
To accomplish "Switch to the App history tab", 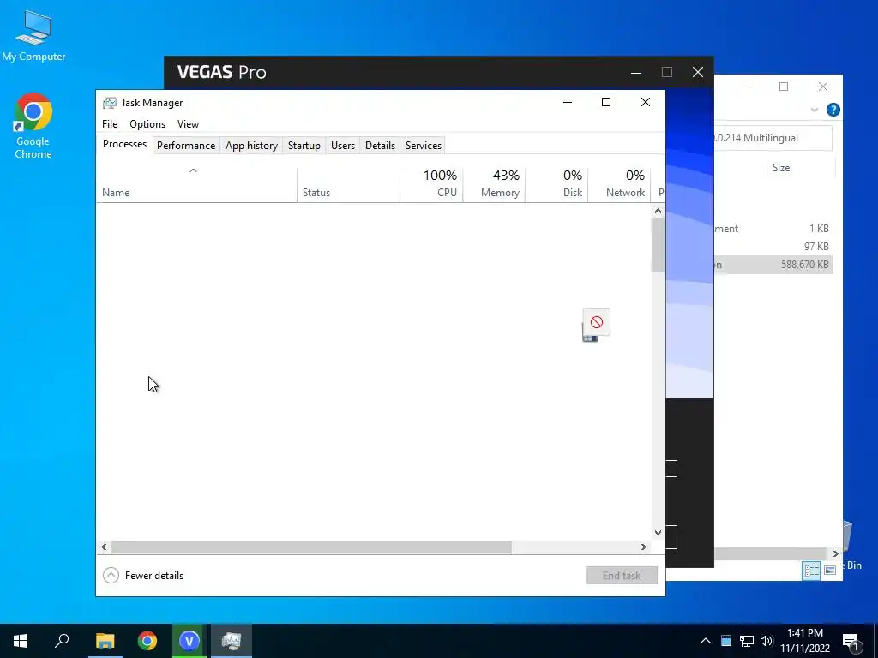I will pos(251,146).
